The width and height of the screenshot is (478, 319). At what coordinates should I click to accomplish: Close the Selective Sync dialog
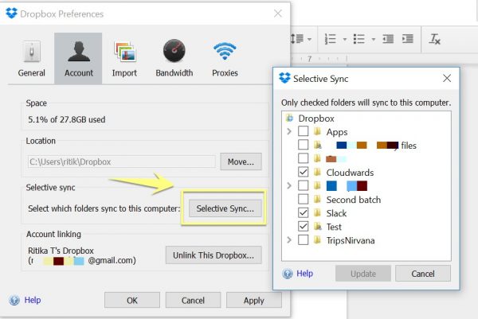(447, 79)
